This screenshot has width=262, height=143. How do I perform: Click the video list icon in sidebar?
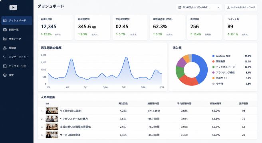tap(5, 30)
